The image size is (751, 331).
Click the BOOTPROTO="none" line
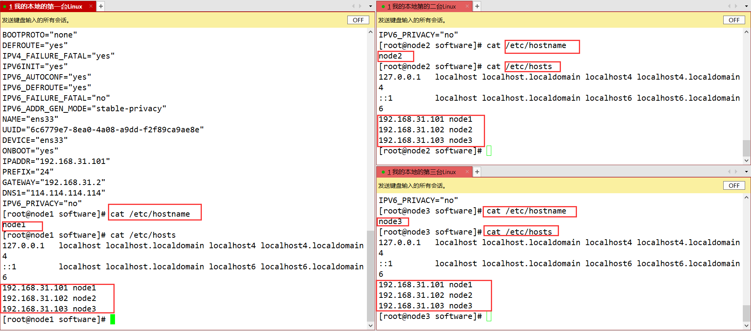pos(40,35)
